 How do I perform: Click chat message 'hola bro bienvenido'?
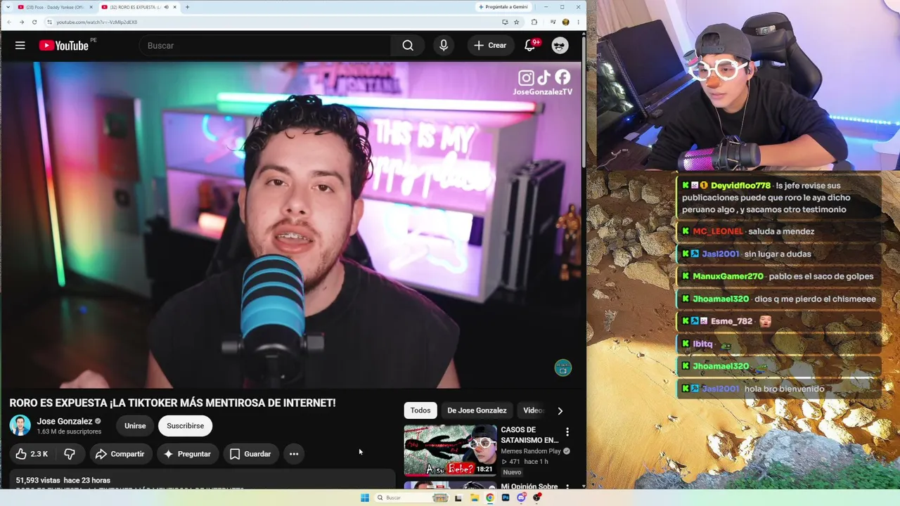pyautogui.click(x=784, y=389)
